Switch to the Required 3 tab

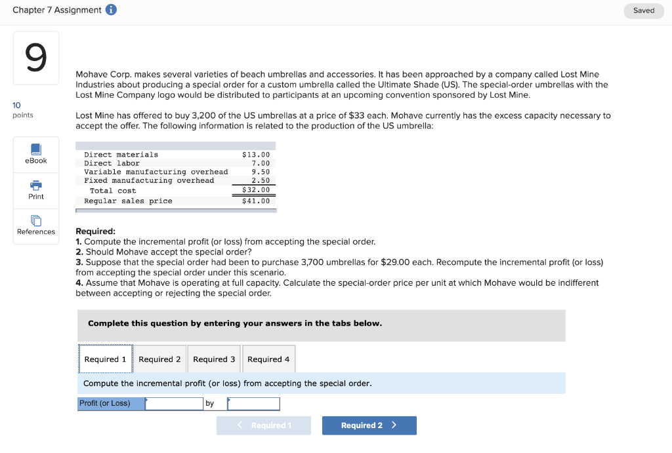coord(214,359)
